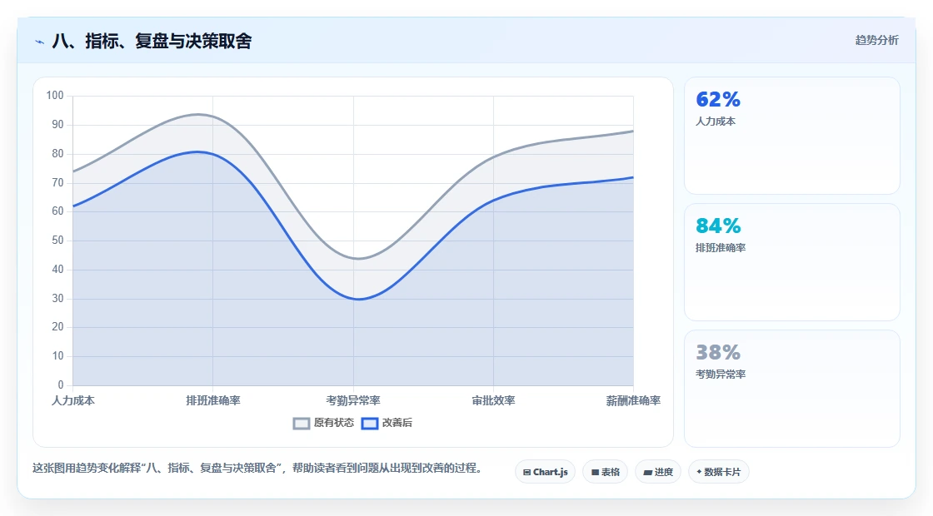Click the 人力成本 x-axis label
The image size is (933, 516).
tap(73, 400)
